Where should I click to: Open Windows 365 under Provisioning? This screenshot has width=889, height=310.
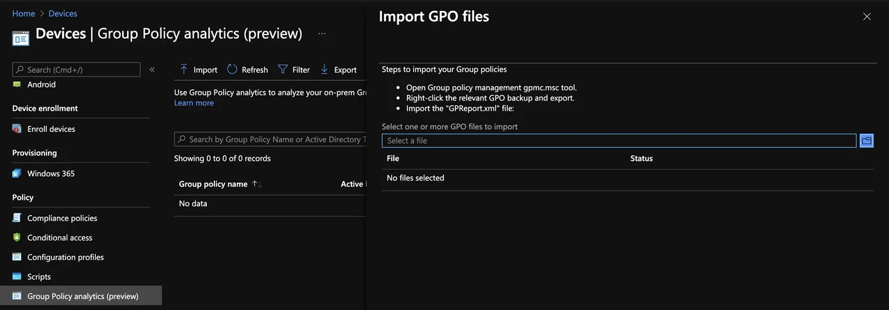[51, 173]
